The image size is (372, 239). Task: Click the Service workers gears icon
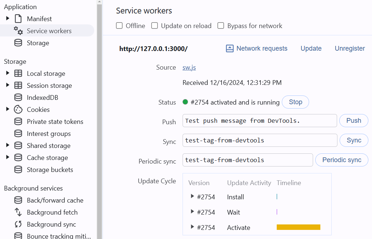[x=18, y=31]
